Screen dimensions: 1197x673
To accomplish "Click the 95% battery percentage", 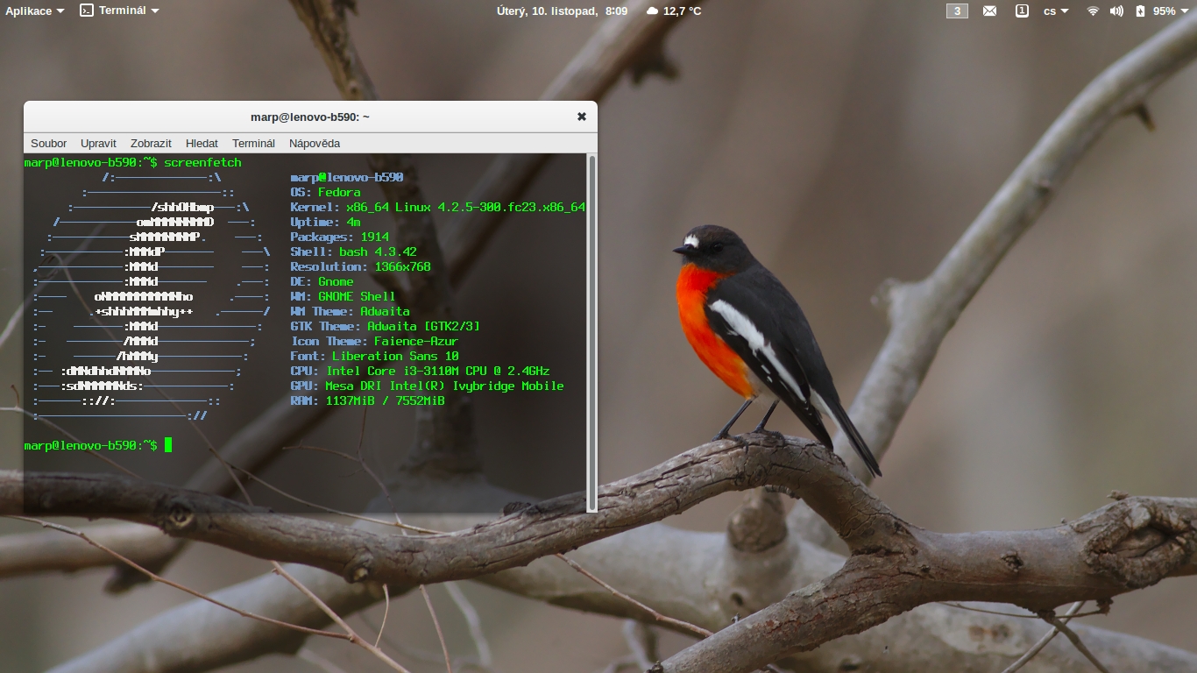I will 1165,11.
